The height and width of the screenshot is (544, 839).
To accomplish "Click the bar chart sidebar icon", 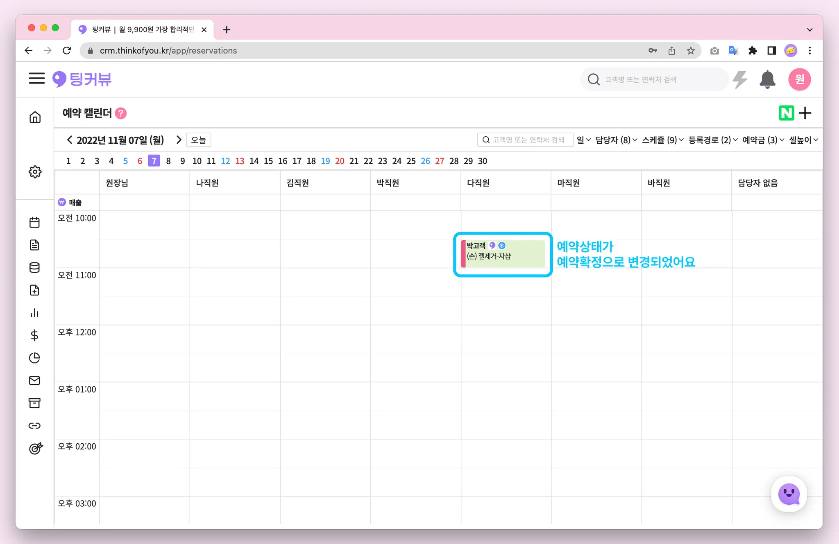I will coord(35,313).
